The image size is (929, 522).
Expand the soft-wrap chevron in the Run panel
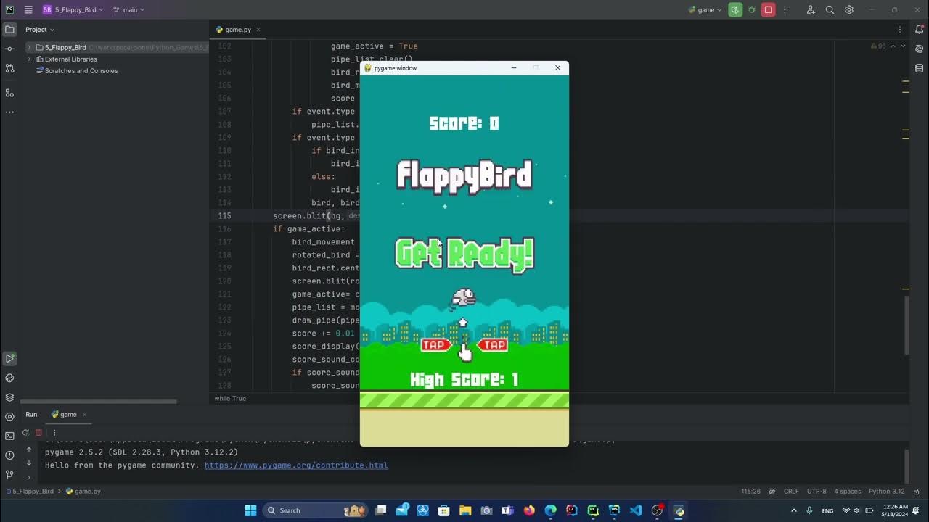click(x=29, y=477)
